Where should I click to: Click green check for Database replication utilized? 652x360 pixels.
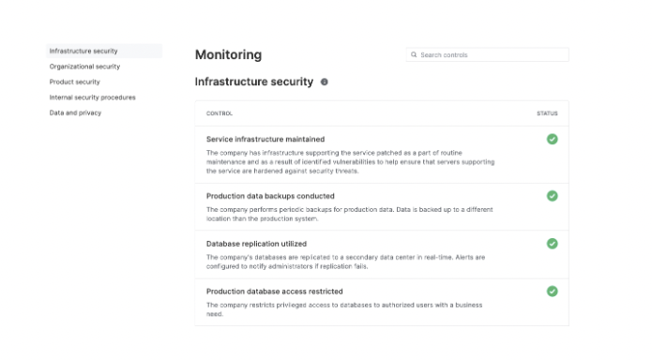tap(553, 244)
